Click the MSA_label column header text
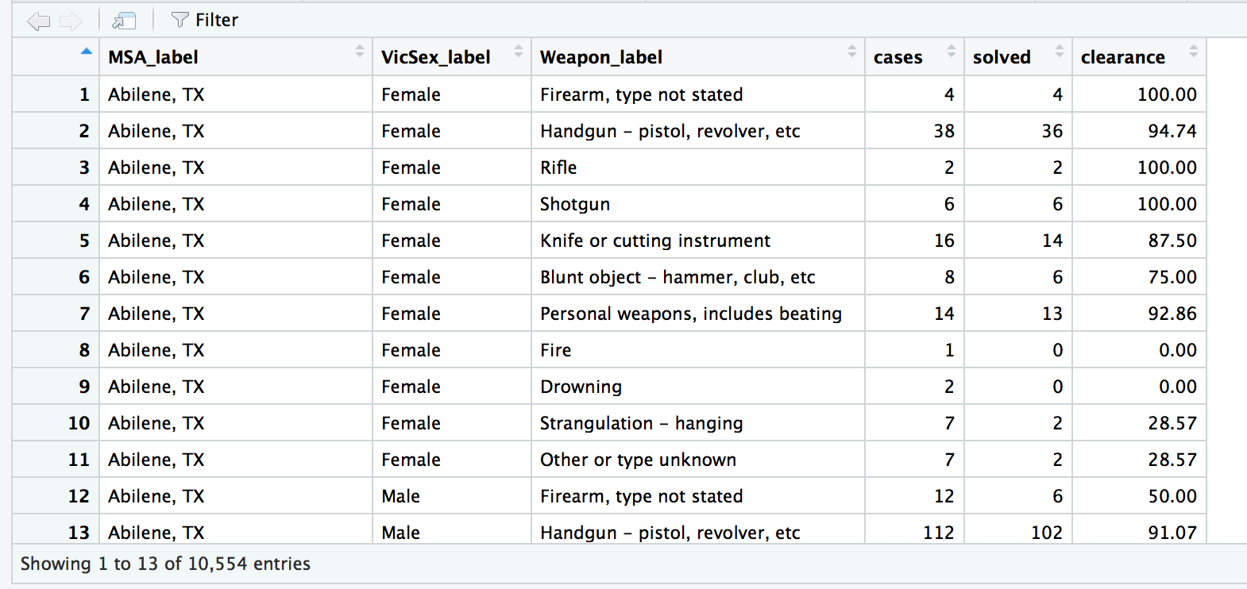The image size is (1247, 589). (153, 57)
